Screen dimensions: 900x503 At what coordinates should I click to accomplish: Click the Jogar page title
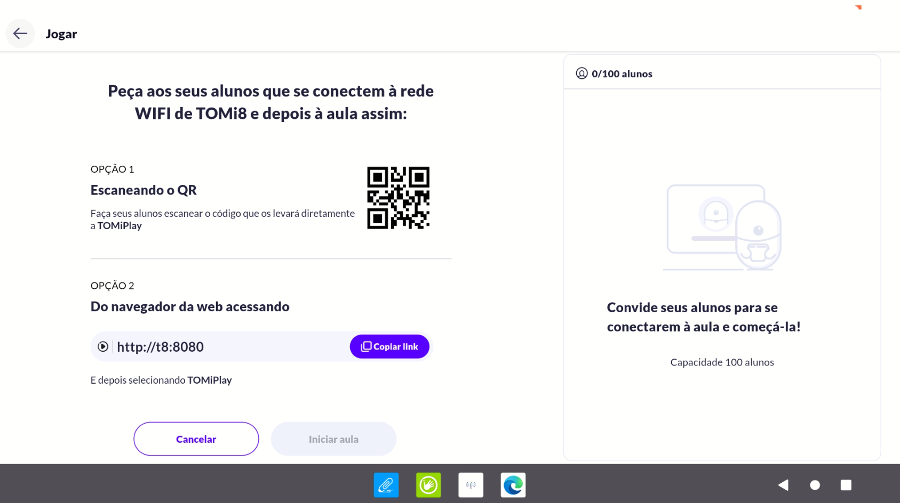61,34
